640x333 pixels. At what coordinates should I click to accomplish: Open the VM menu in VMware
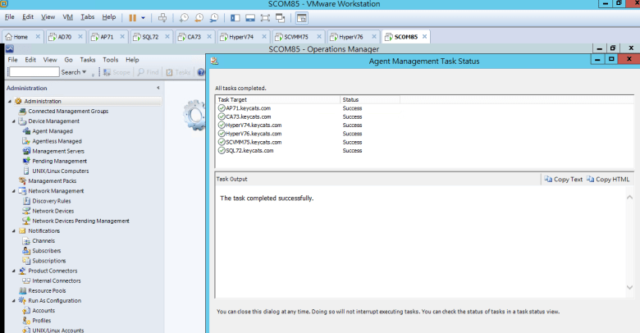(x=68, y=16)
